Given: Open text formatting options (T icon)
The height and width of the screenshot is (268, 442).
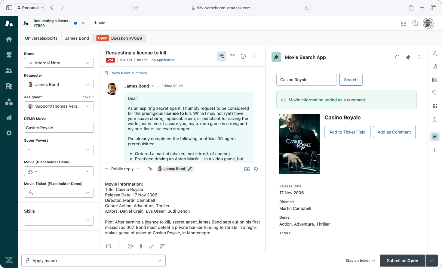Looking at the screenshot, I should (119, 246).
